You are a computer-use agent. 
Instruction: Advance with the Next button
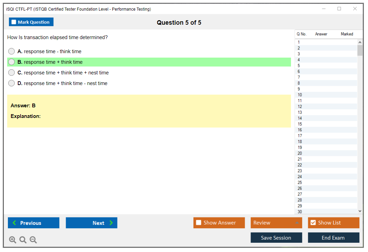91,223
